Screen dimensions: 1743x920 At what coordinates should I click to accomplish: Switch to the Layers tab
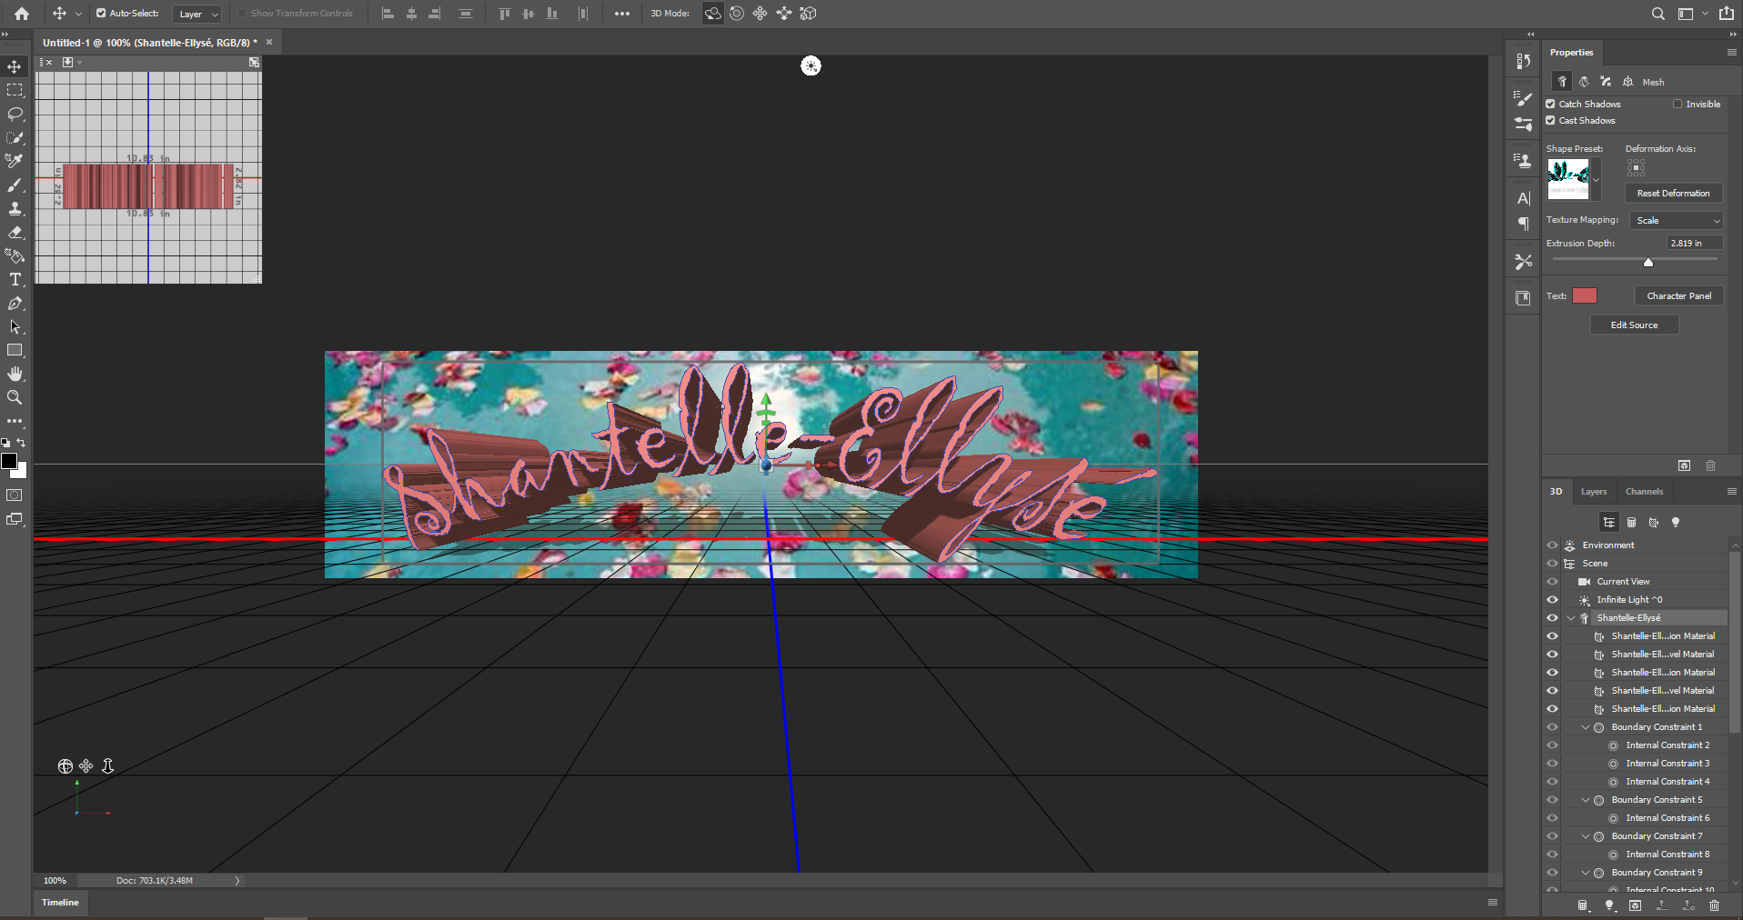(1593, 492)
